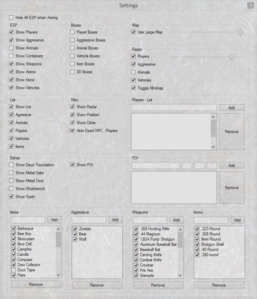Focus the Items text input field

click(28, 220)
